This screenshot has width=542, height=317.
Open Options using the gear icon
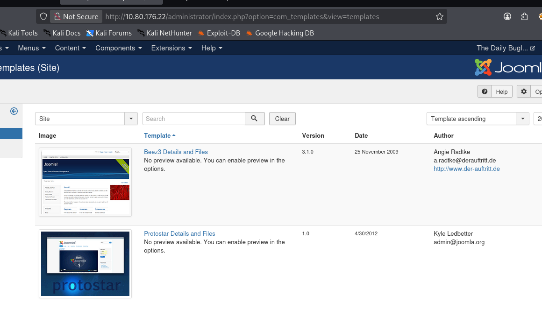(x=523, y=91)
